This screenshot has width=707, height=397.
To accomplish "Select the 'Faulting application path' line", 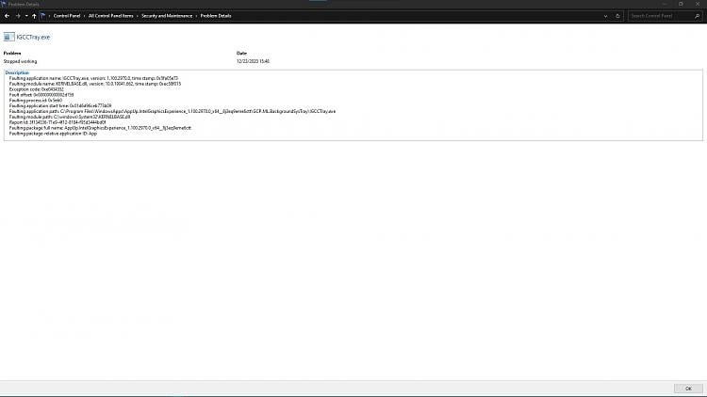I will click(173, 111).
